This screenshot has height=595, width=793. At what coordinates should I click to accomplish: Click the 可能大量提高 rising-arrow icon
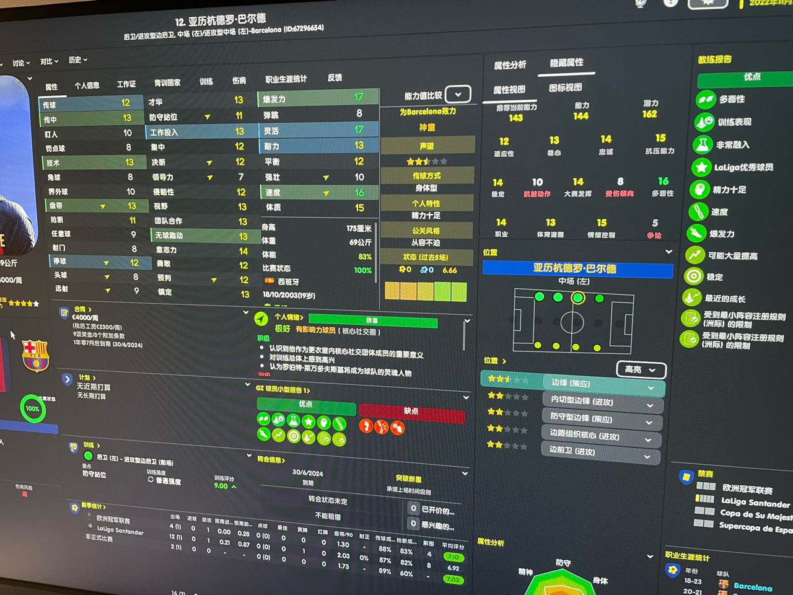pos(695,255)
